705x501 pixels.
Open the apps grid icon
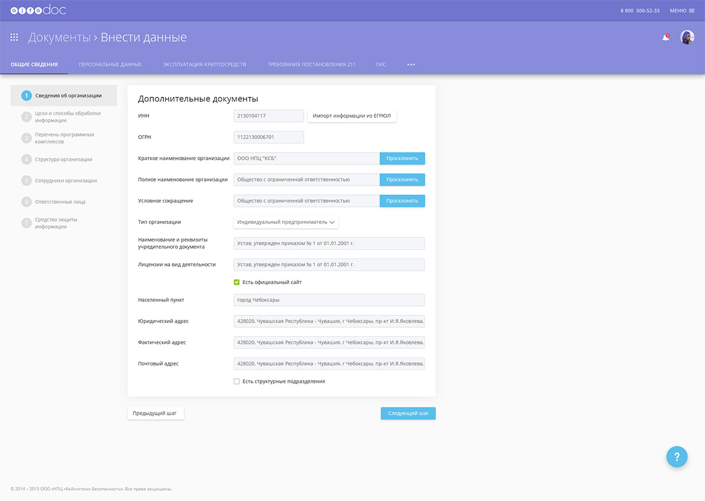pos(14,37)
